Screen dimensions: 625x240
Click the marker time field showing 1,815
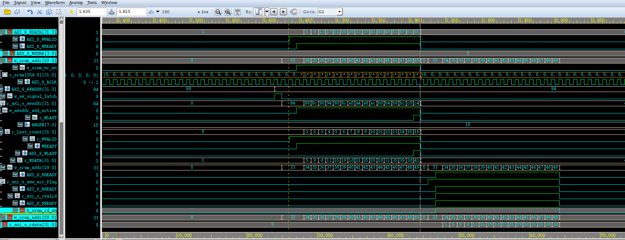[x=132, y=12]
